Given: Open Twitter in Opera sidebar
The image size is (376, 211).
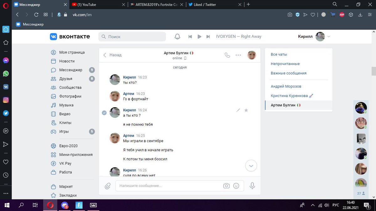Looking at the screenshot, I should tap(6, 113).
